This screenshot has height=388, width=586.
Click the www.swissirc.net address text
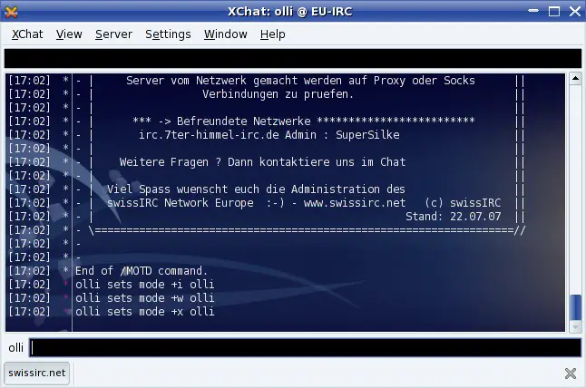(x=355, y=203)
